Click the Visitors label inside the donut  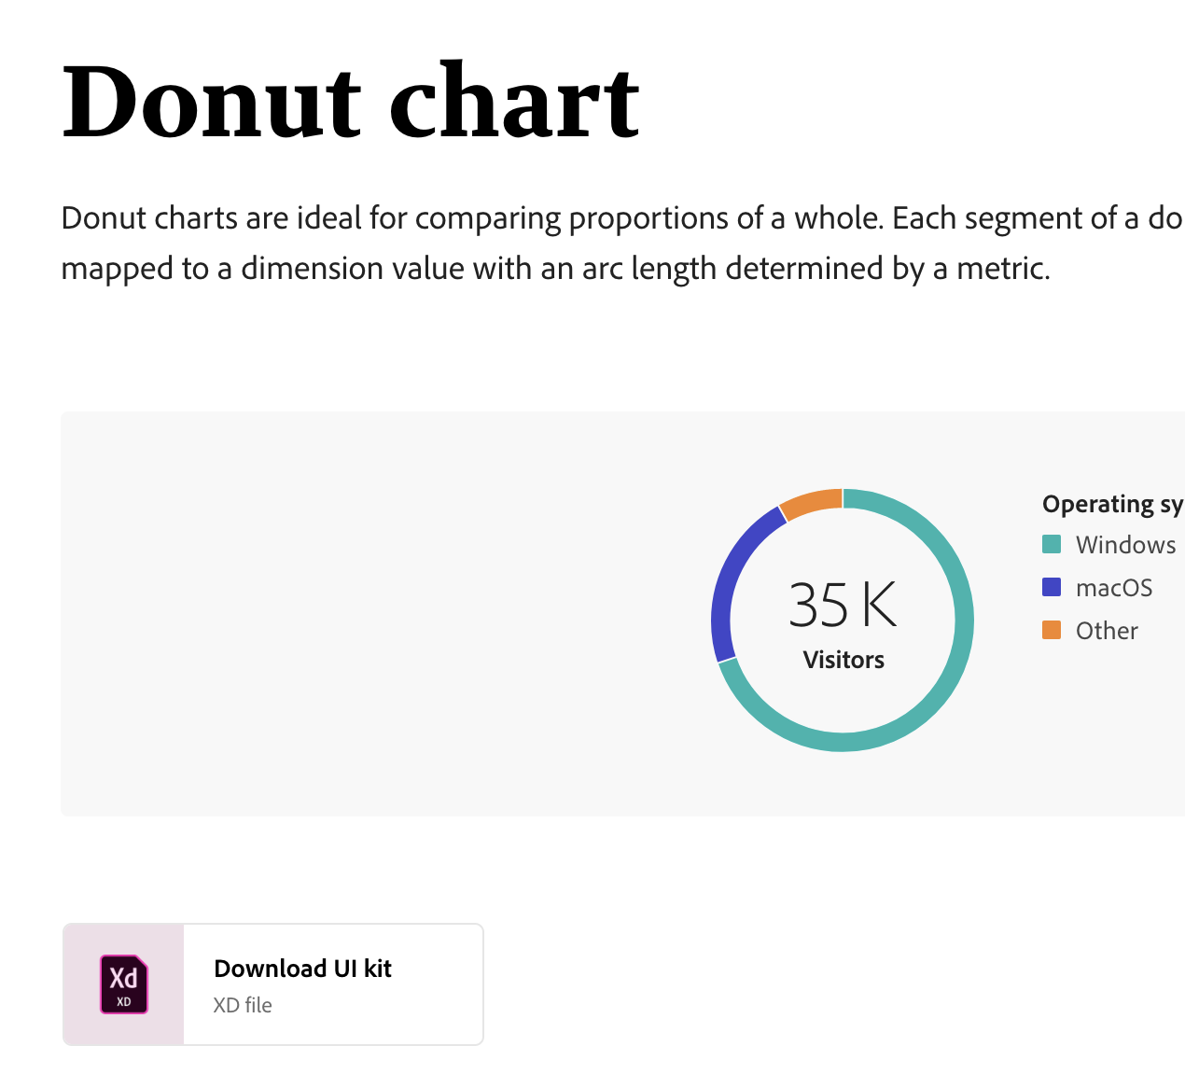[x=843, y=660]
